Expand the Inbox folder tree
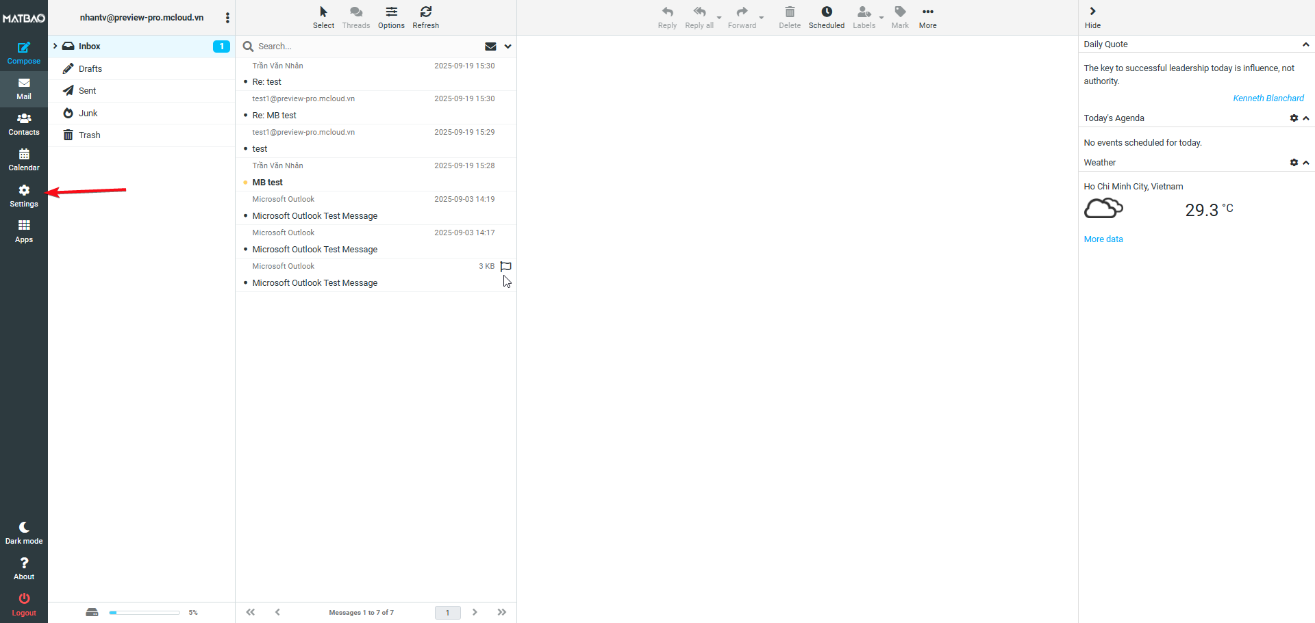 coord(55,46)
